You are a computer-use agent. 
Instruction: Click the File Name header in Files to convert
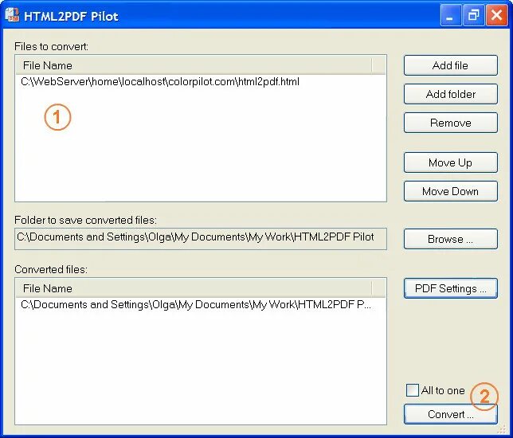point(194,66)
